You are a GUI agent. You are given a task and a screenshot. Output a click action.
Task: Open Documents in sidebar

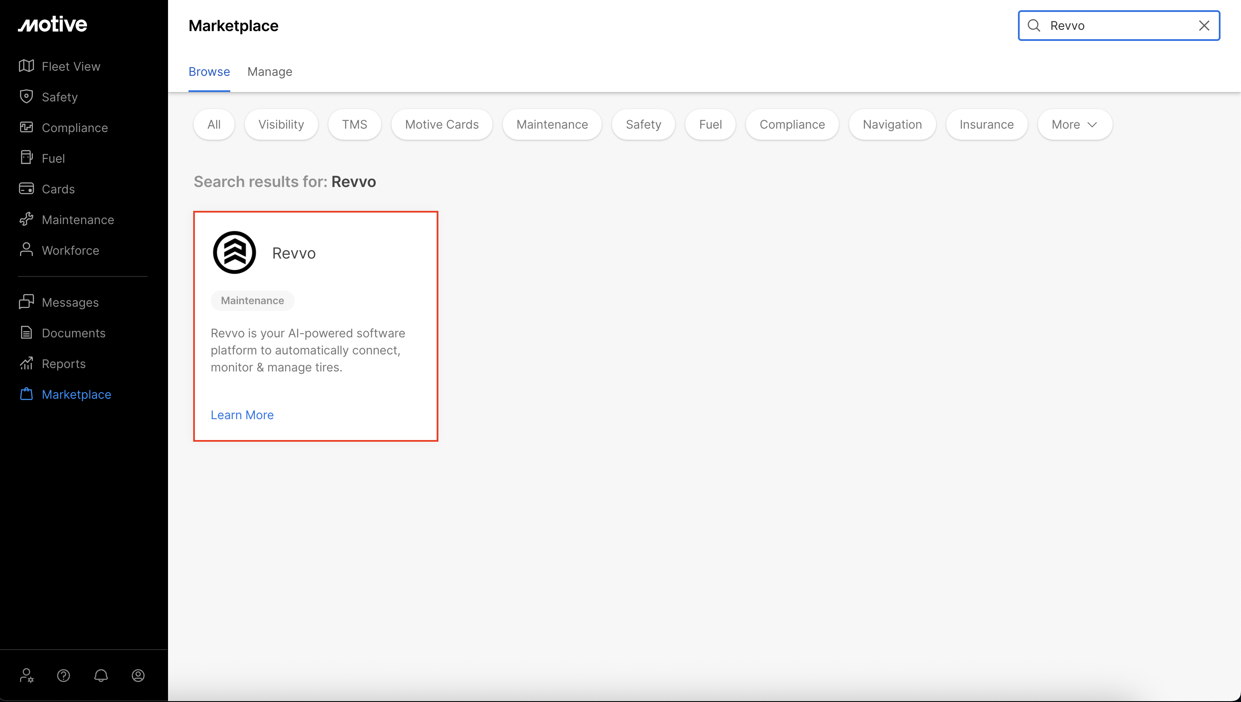pos(73,333)
